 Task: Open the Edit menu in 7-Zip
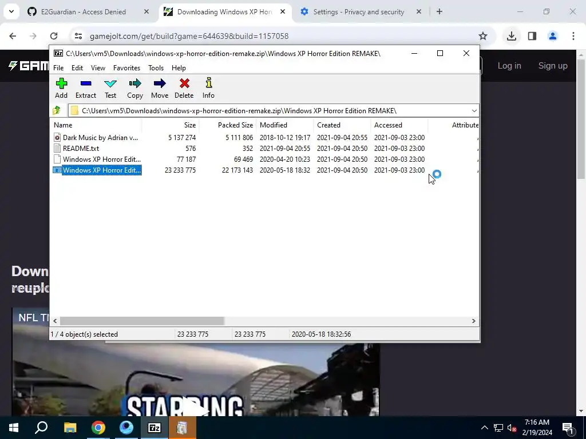tap(77, 68)
